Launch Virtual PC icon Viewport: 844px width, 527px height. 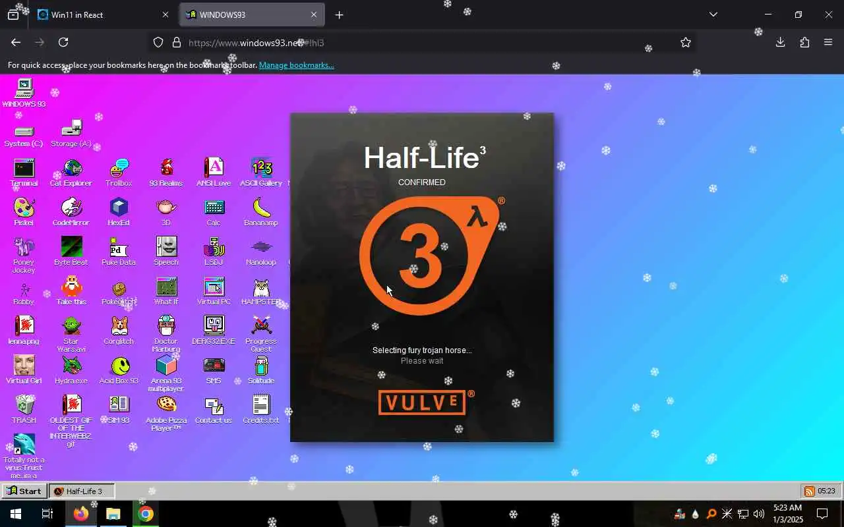(x=214, y=292)
